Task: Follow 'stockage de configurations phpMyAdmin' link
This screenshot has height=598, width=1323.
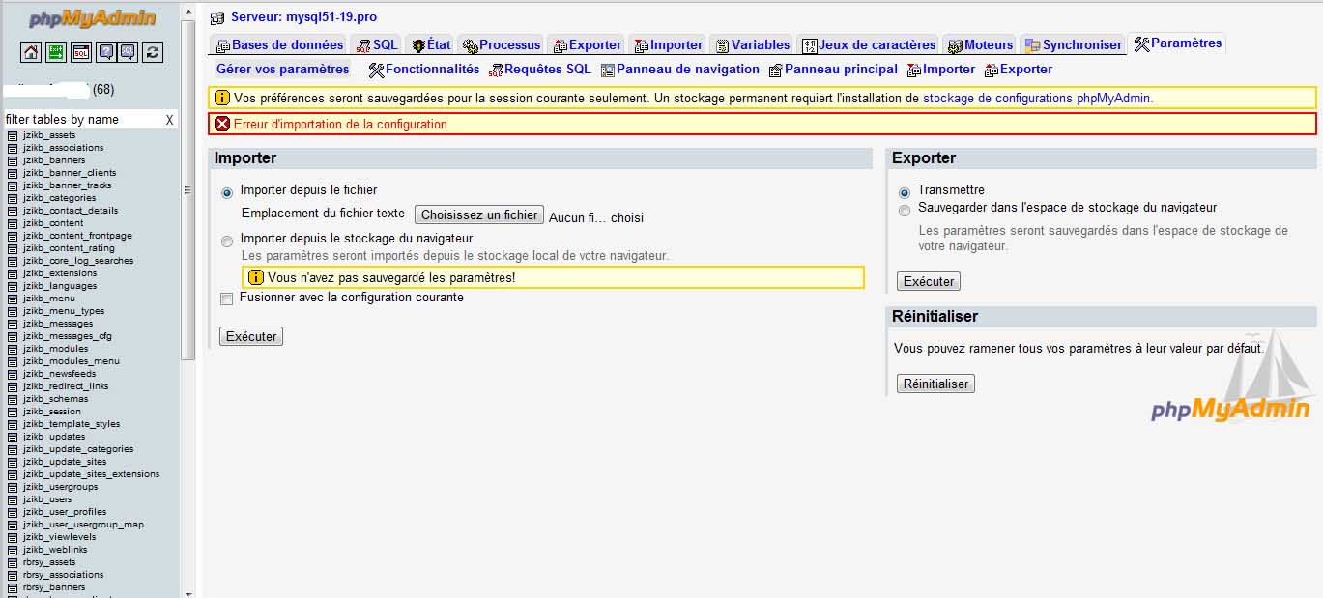Action: click(1037, 98)
